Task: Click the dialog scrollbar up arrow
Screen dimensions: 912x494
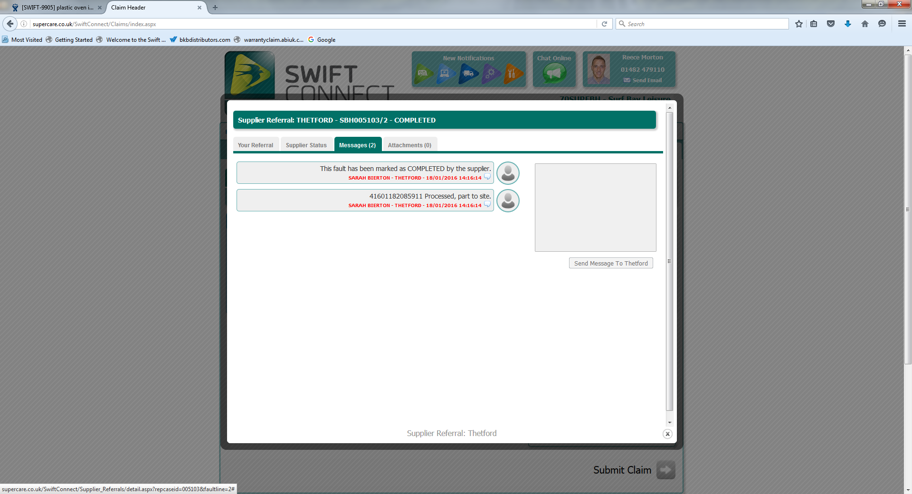Action: 670,108
